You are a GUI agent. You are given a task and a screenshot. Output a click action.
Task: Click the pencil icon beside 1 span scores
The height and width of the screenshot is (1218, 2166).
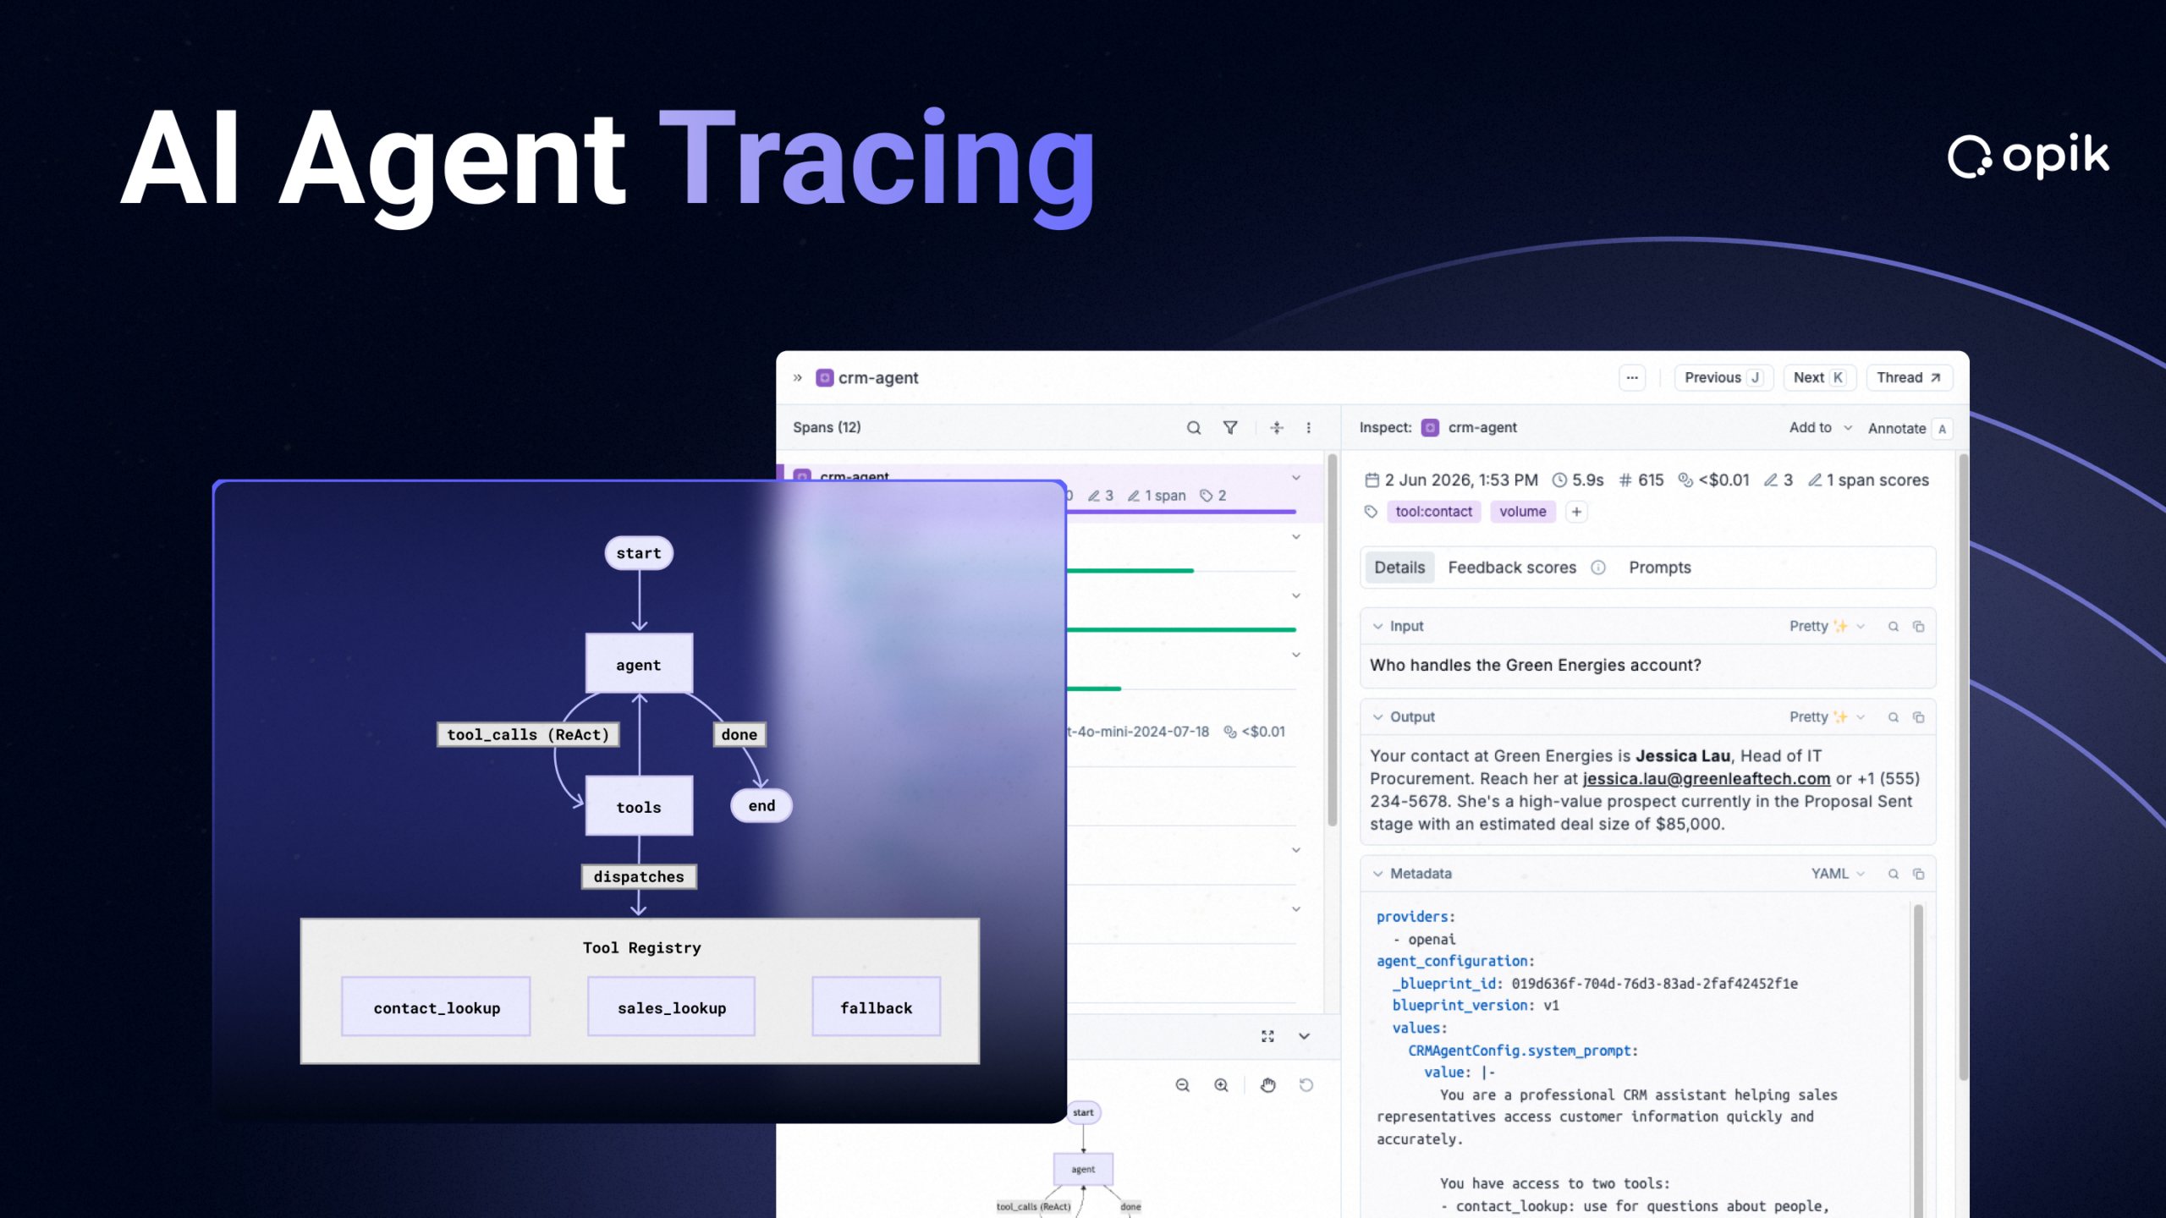tap(1814, 480)
